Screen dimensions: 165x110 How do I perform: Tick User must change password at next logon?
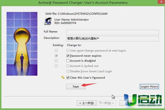pyautogui.click(x=68, y=50)
